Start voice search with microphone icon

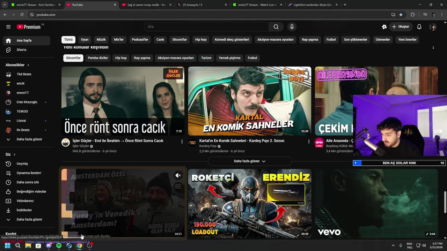click(x=292, y=26)
